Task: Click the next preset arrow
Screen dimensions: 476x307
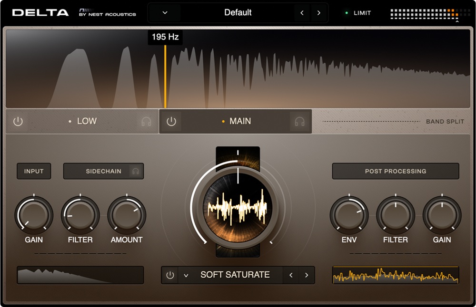Action: [x=319, y=13]
